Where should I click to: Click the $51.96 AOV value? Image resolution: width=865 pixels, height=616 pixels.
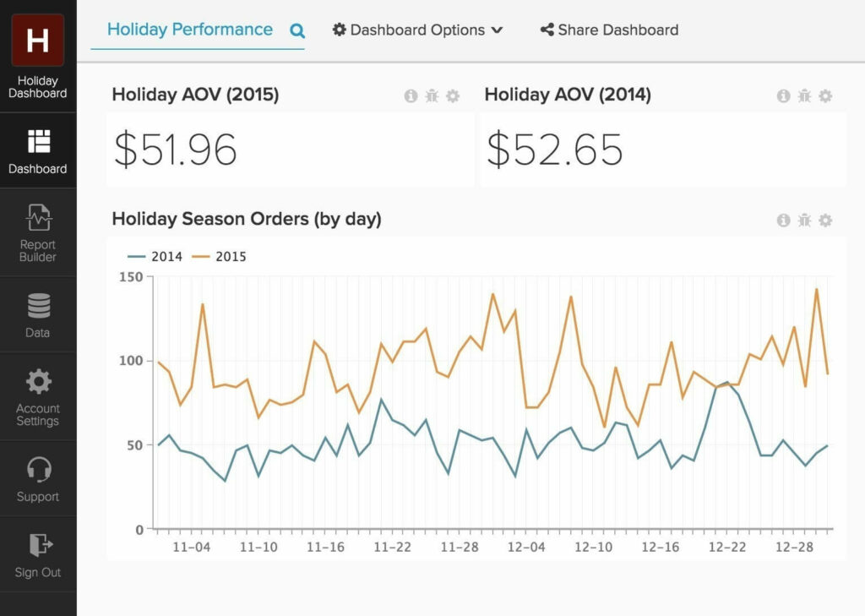[x=176, y=150]
